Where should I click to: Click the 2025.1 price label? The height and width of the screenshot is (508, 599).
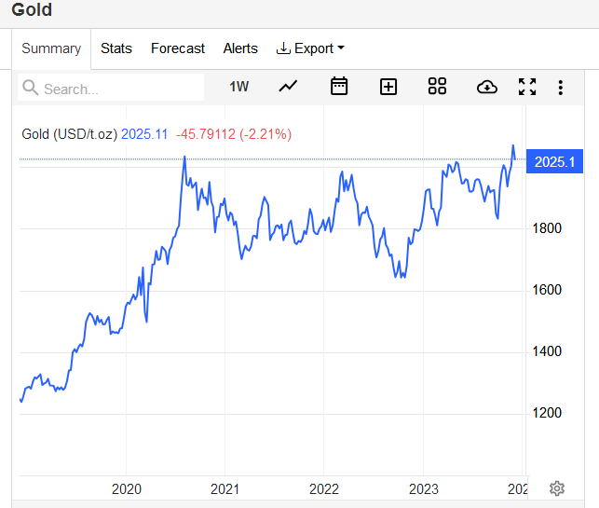pos(554,161)
